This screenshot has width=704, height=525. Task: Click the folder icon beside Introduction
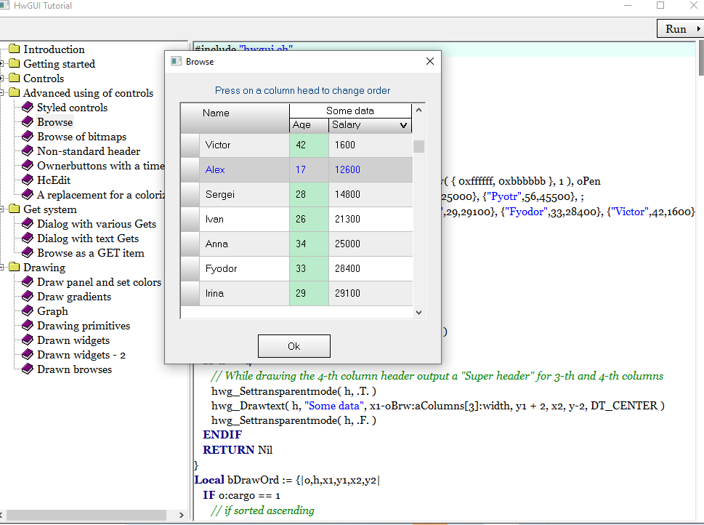click(14, 49)
